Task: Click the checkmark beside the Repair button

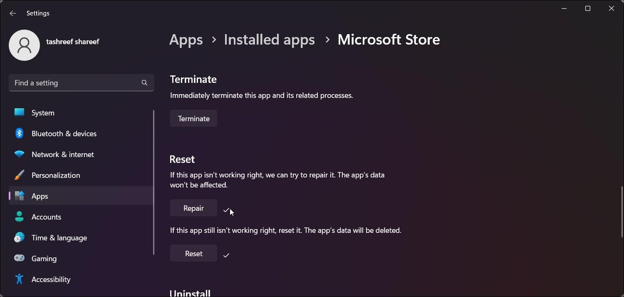Action: click(x=226, y=210)
